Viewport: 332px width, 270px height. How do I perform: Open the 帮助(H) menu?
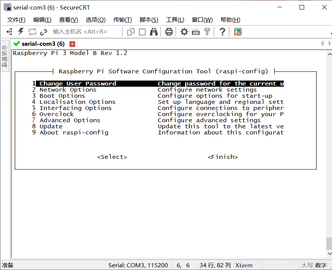tap(230, 20)
